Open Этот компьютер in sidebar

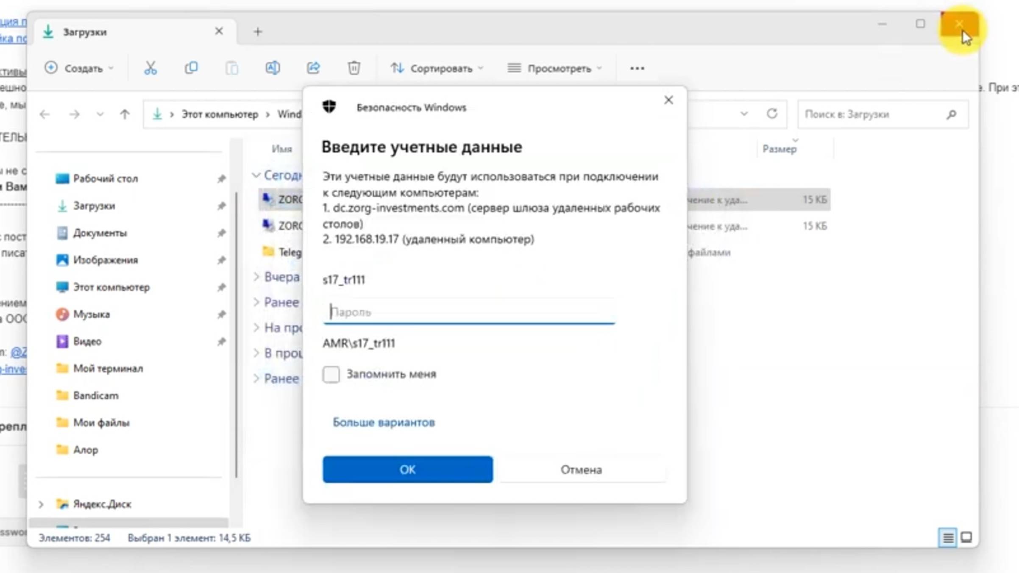click(111, 287)
